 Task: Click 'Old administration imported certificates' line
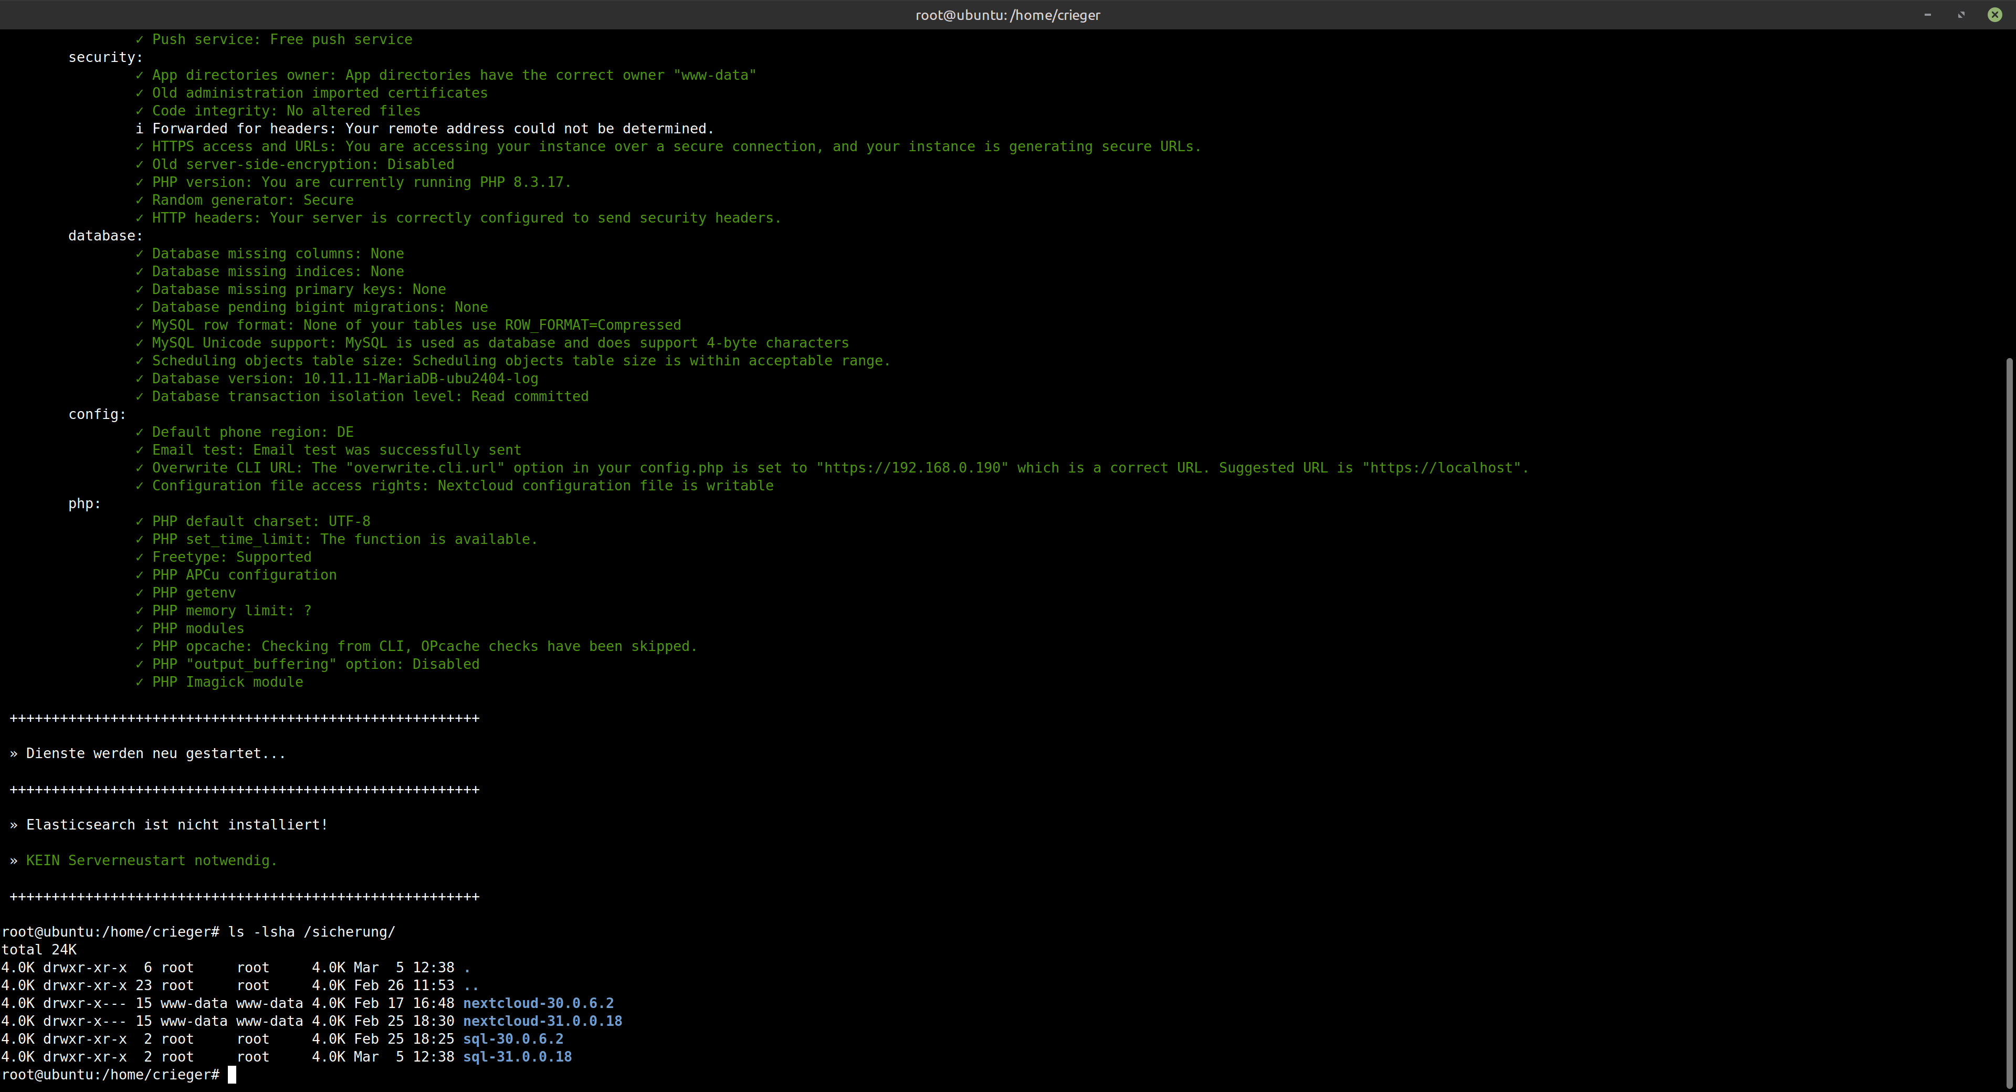point(311,93)
